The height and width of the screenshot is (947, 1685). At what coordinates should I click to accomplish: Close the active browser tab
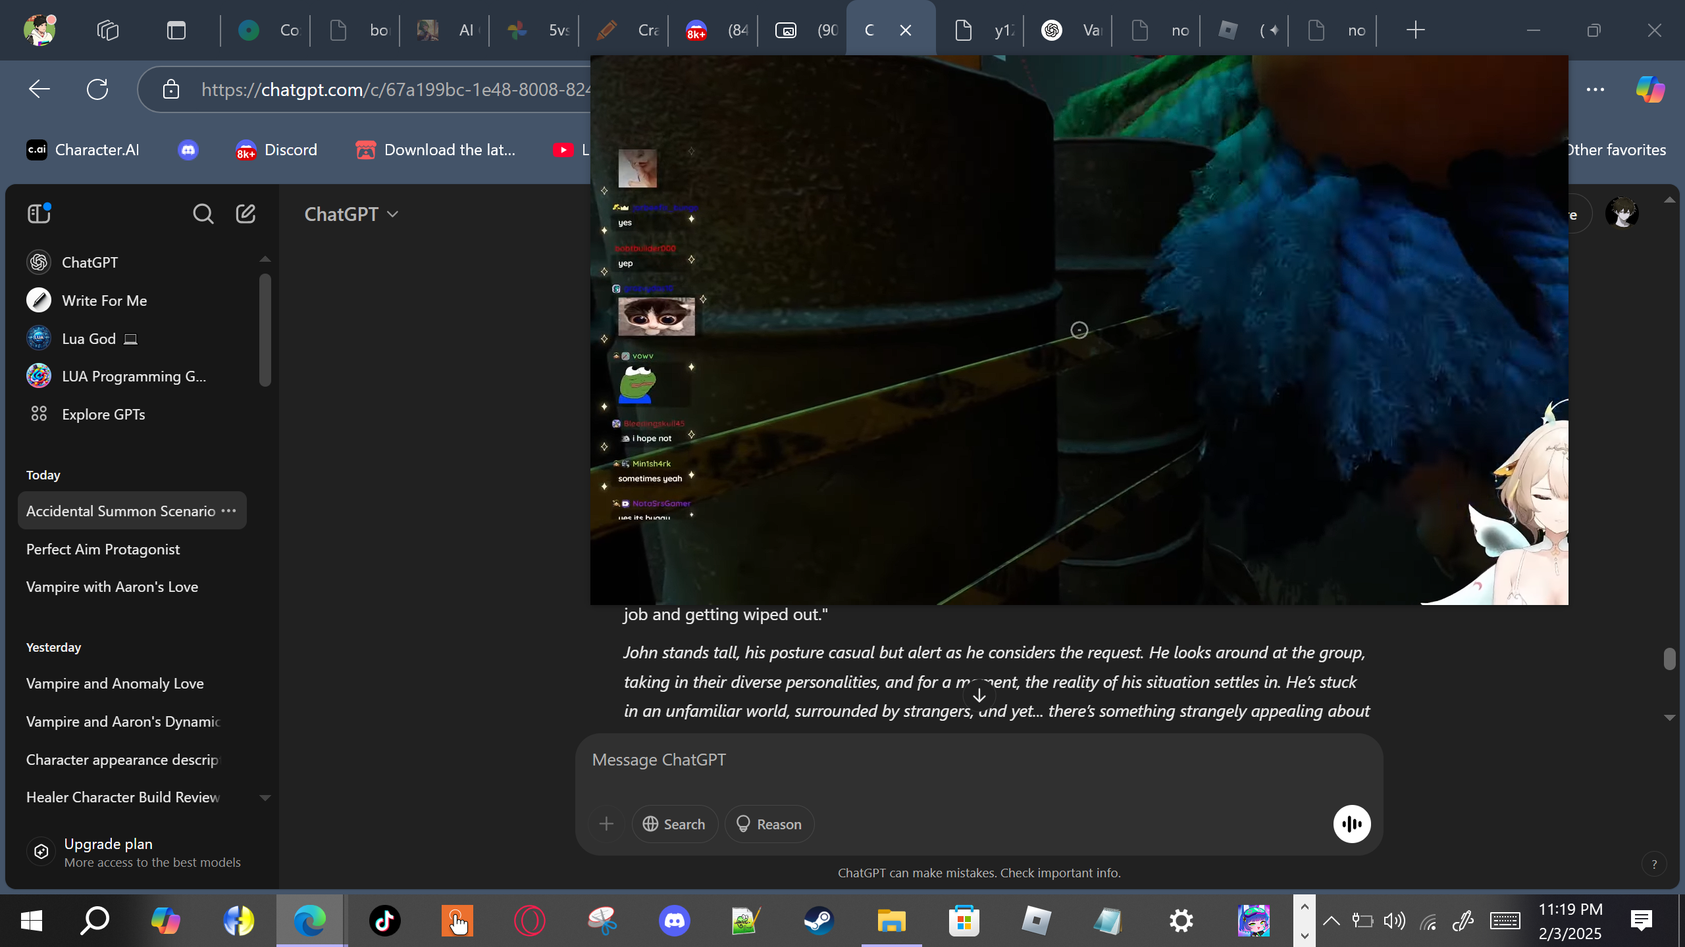click(906, 30)
